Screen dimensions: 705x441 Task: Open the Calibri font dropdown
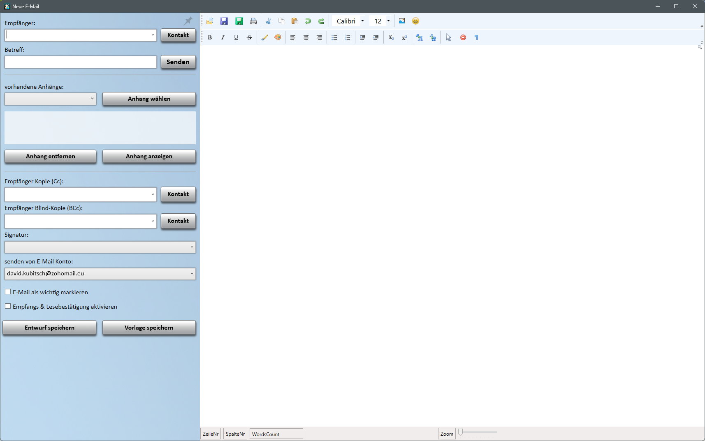(x=362, y=21)
